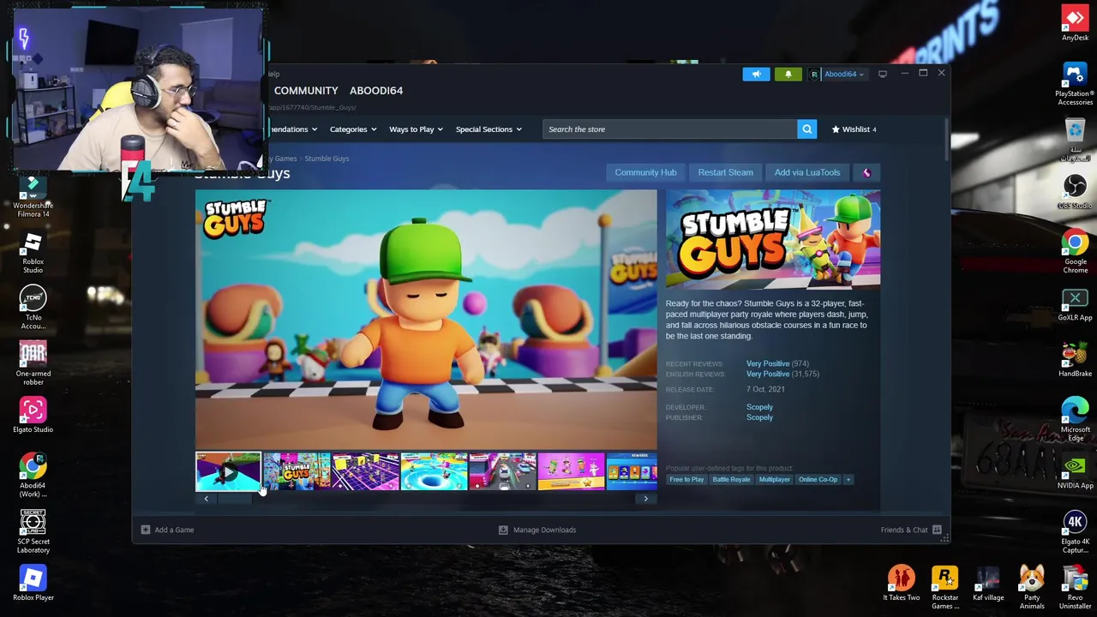
Task: Click the Steam announcements megaphone icon
Action: (x=756, y=75)
